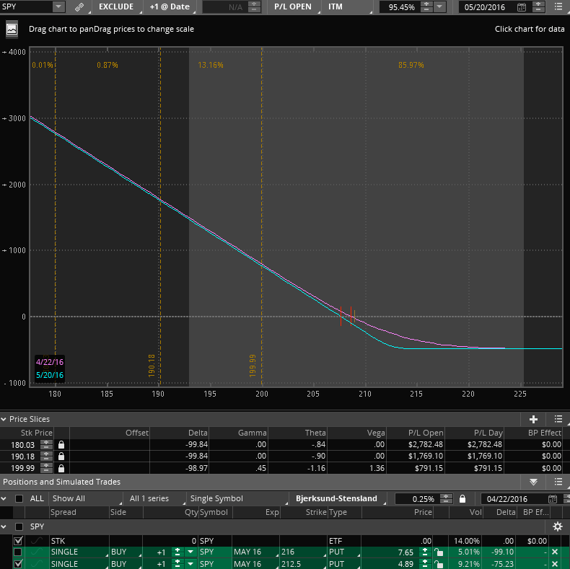The image size is (570, 569).
Task: Open the SPY symbol dropdown
Action: pos(58,7)
